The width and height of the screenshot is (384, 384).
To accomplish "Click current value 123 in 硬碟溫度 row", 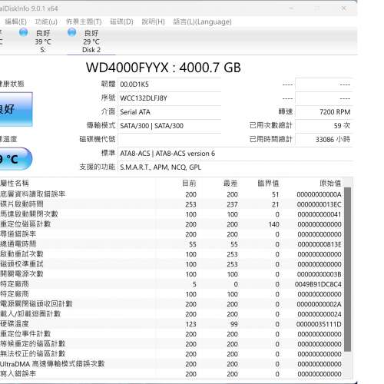I will [x=191, y=324].
